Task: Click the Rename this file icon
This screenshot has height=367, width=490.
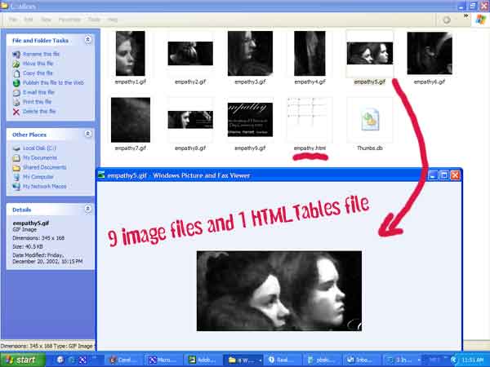Action: (16, 54)
